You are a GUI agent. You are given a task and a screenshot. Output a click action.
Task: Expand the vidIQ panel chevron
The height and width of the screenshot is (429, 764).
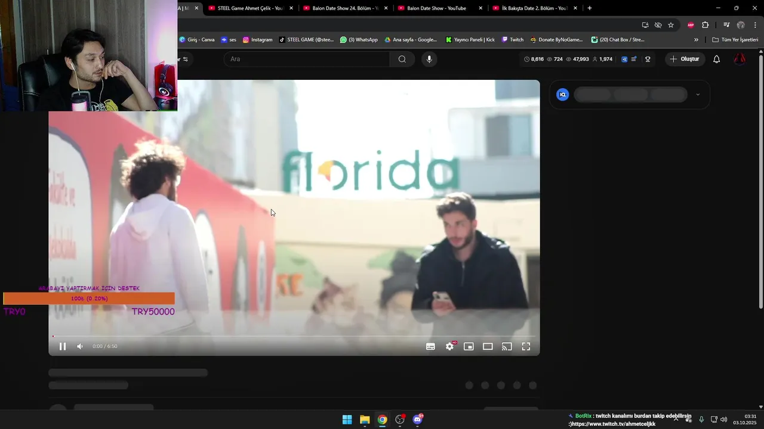(x=698, y=95)
